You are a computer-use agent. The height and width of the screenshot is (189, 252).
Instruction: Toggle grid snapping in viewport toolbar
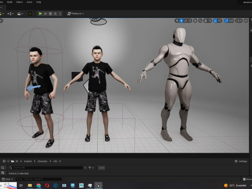click(x=206, y=20)
